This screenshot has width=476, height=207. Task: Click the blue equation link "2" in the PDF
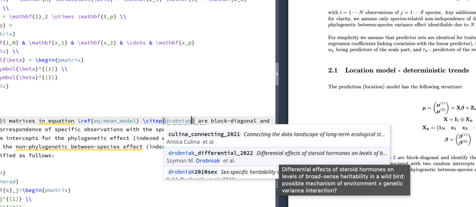[394, 157]
